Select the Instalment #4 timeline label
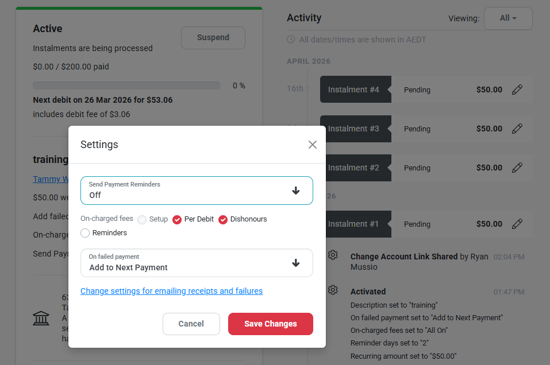Screen dimensions: 550x365 353,90
